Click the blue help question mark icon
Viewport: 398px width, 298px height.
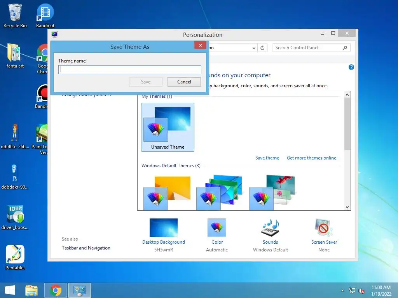pyautogui.click(x=351, y=67)
